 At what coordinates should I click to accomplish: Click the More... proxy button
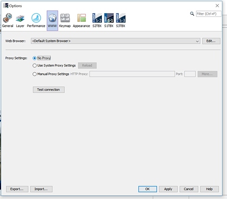click(x=207, y=74)
